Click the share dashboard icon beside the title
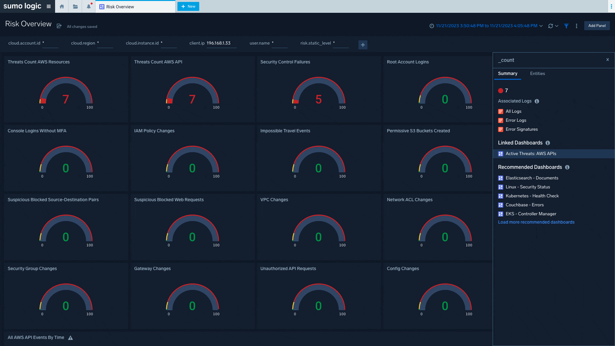The image size is (615, 346). 59,26
